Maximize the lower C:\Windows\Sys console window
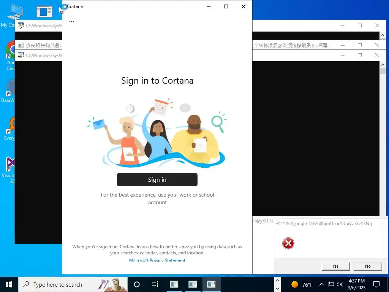 (360, 55)
